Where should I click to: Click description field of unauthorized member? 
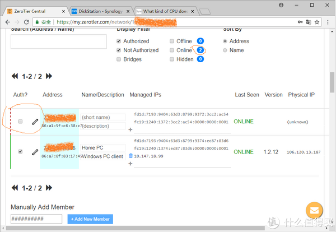103,126
